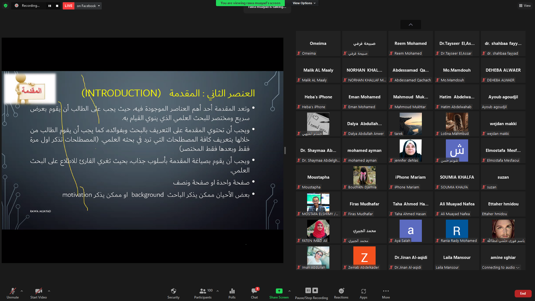The height and width of the screenshot is (301, 535).
Task: Open the Security shield options
Action: pyautogui.click(x=173, y=293)
